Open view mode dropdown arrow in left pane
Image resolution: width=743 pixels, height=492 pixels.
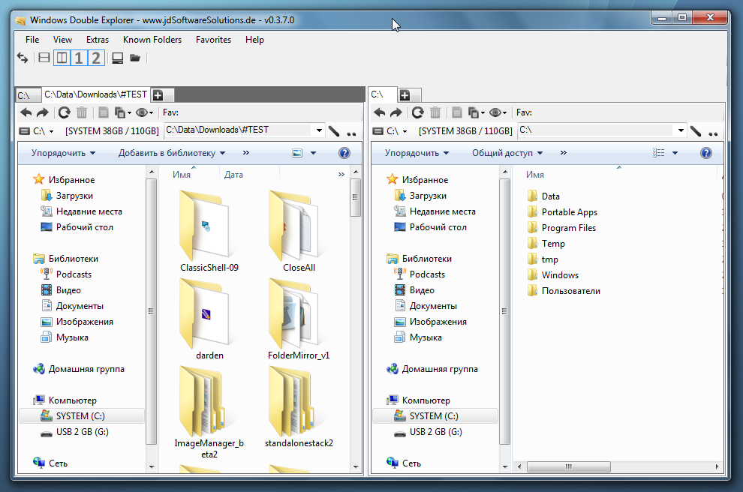[313, 153]
